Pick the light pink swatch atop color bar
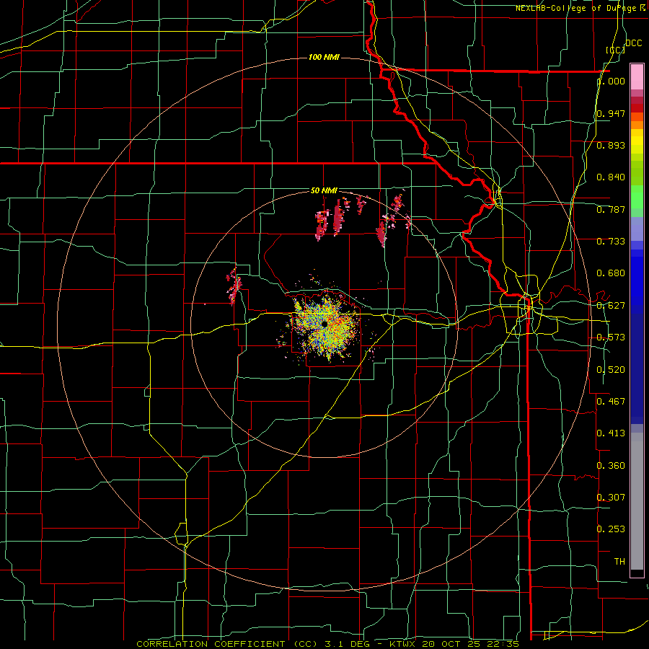Screen dimensions: 649x649 (637, 76)
